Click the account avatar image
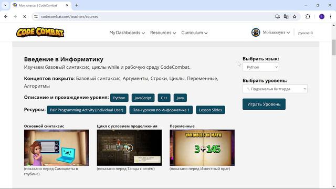Viewport: 336px width, 189px height. pyautogui.click(x=256, y=33)
